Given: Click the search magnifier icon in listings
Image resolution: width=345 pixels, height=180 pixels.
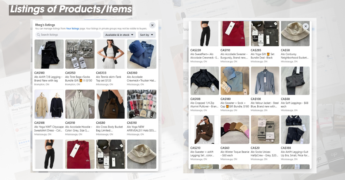Looking at the screenshot, I should tap(38, 35).
